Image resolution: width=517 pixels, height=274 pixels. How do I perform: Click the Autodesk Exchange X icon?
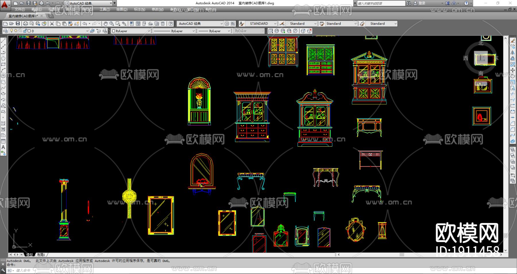pyautogui.click(x=447, y=3)
